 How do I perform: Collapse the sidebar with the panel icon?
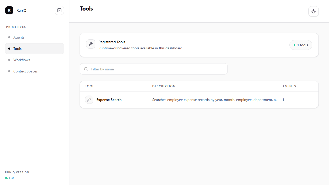[59, 10]
